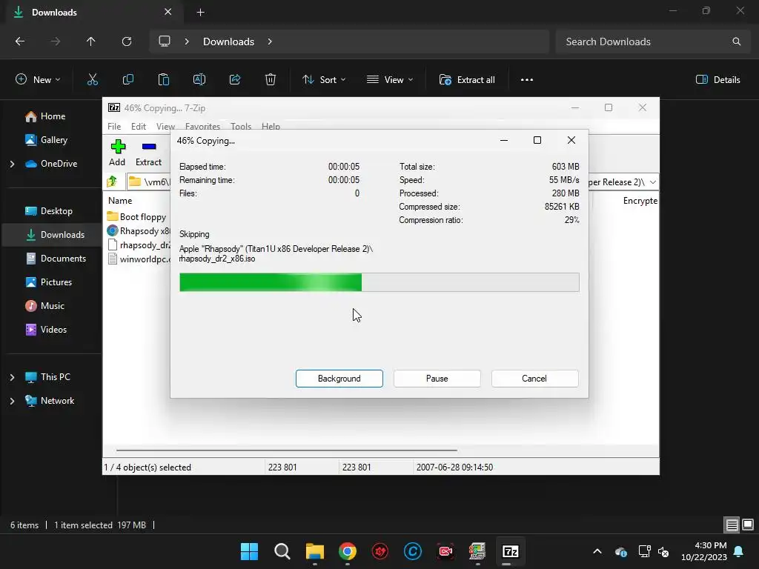Viewport: 759px width, 569px height.
Task: Refresh the Downloads folder view
Action: (x=127, y=41)
